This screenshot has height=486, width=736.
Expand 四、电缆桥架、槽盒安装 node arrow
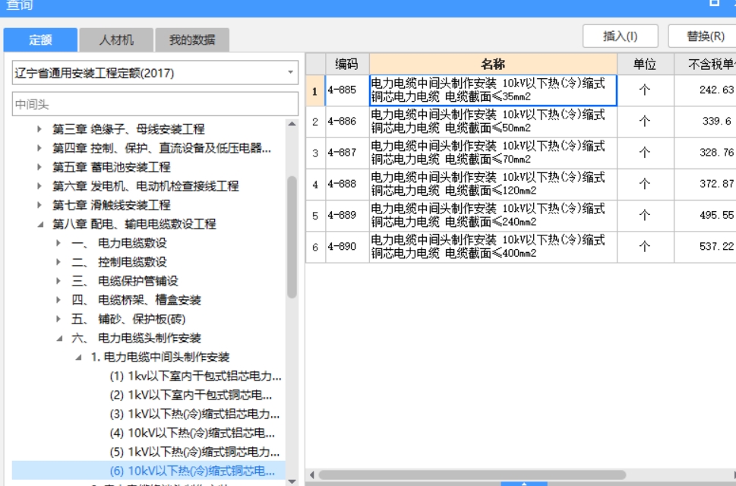58,299
